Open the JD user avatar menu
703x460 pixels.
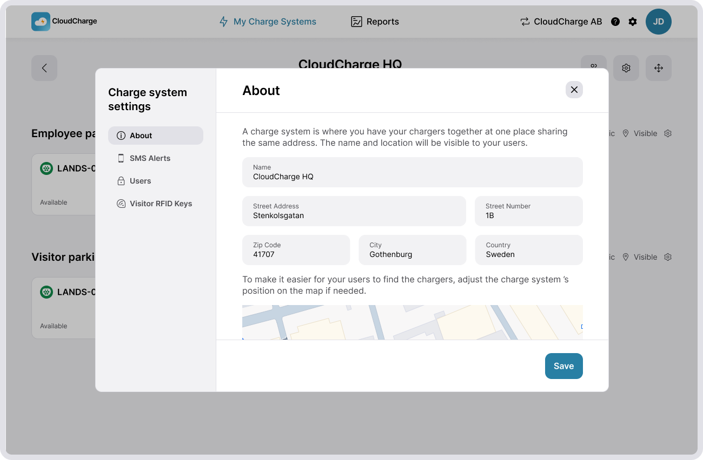point(659,22)
